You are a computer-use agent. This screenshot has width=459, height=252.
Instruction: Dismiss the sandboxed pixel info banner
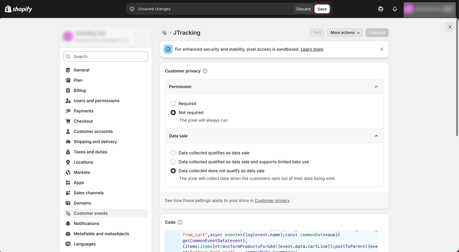(x=382, y=49)
